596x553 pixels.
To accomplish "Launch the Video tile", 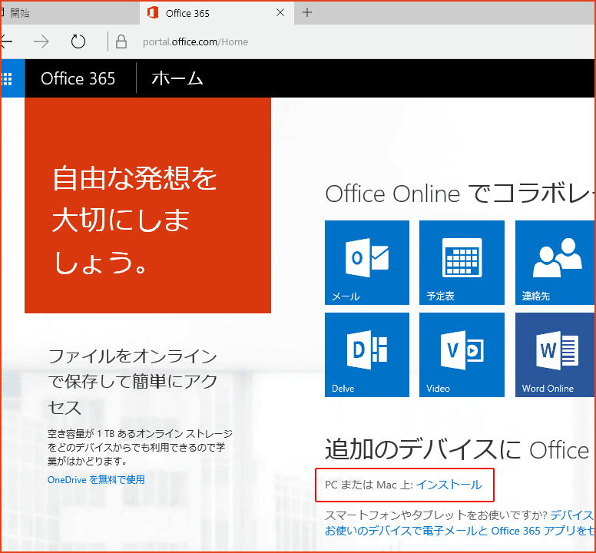I will click(462, 355).
